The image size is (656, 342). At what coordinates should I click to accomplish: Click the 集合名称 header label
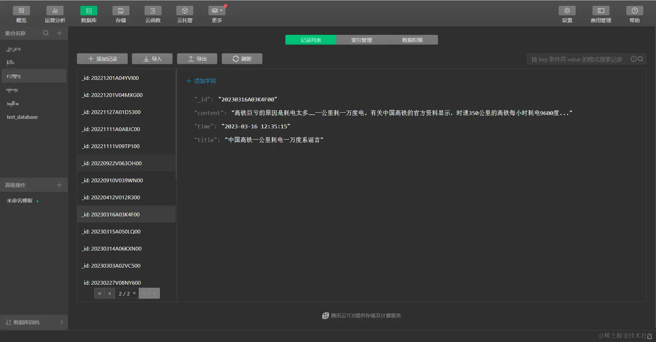click(15, 33)
